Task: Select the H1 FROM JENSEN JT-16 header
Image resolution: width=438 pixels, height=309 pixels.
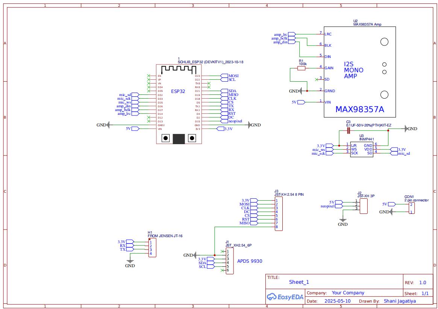Action: click(x=152, y=248)
